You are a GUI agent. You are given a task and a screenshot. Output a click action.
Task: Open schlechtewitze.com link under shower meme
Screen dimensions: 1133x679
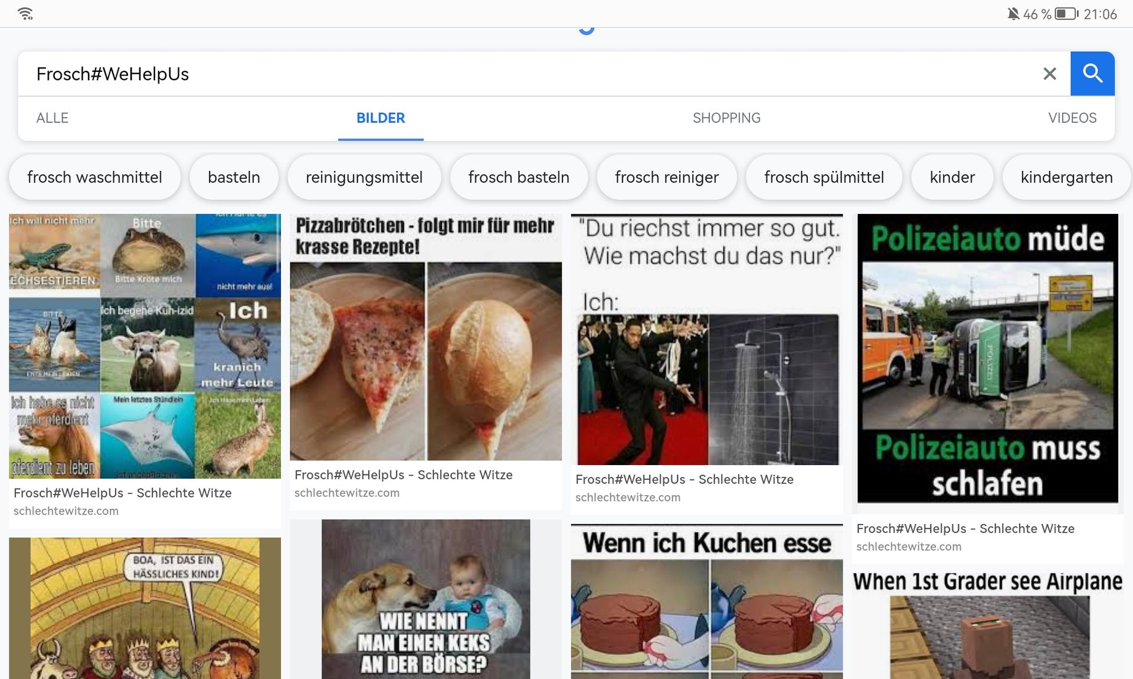click(x=627, y=497)
